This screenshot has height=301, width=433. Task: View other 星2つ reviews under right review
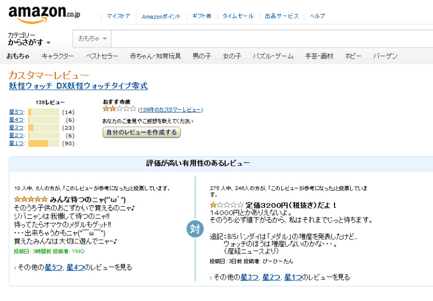pyautogui.click(x=271, y=277)
